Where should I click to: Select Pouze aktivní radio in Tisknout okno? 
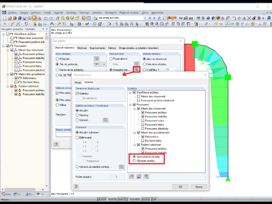(111, 59)
